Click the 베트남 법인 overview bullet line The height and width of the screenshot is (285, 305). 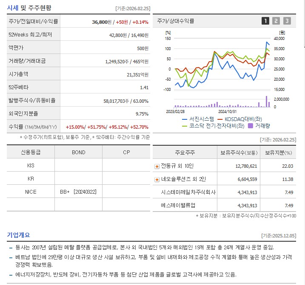[x=154, y=261]
